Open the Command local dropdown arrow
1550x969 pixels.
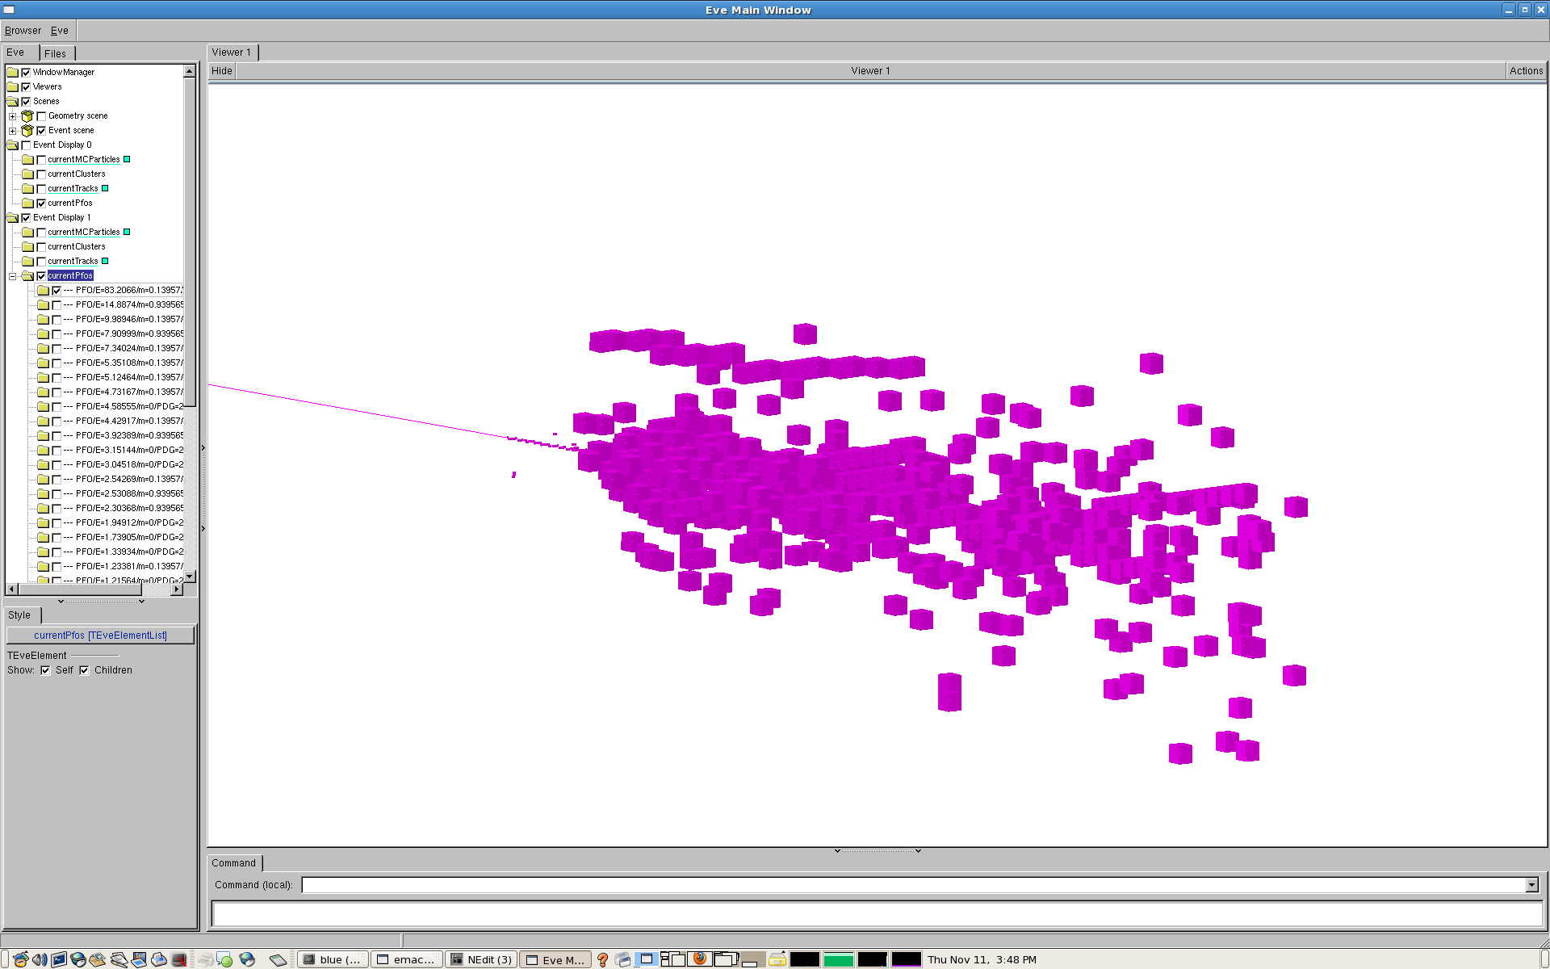coord(1531,885)
